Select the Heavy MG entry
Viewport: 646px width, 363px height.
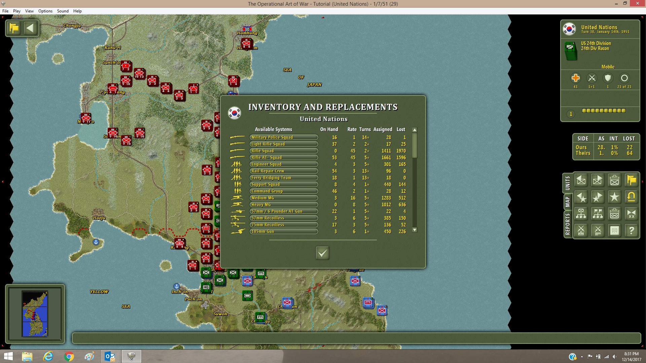(284, 205)
